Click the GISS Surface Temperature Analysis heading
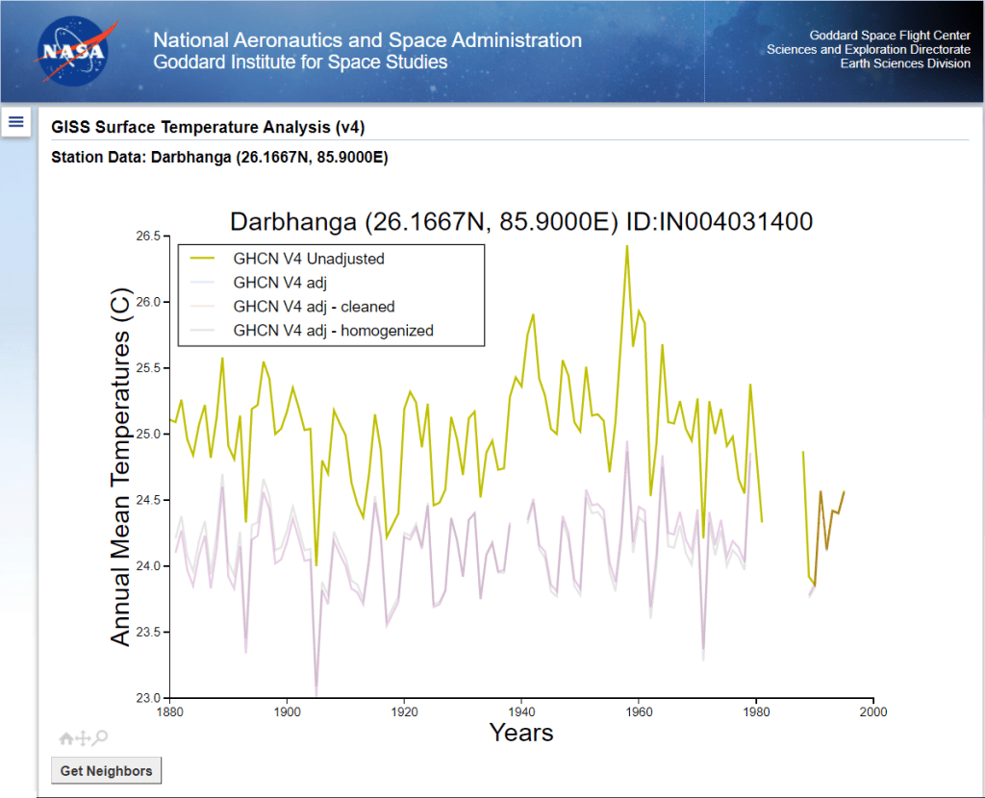The height and width of the screenshot is (798, 985). [x=208, y=127]
